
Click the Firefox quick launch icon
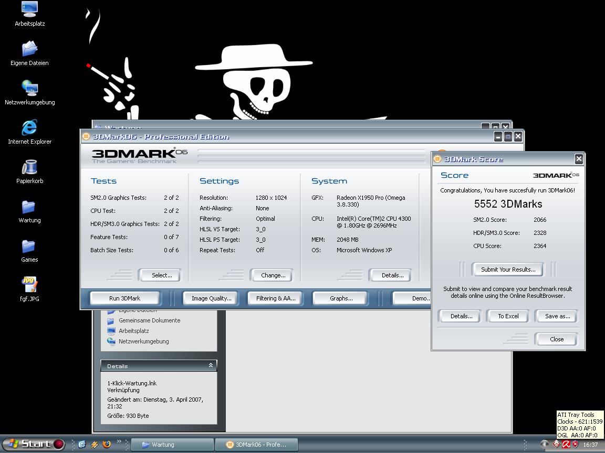pos(107,444)
